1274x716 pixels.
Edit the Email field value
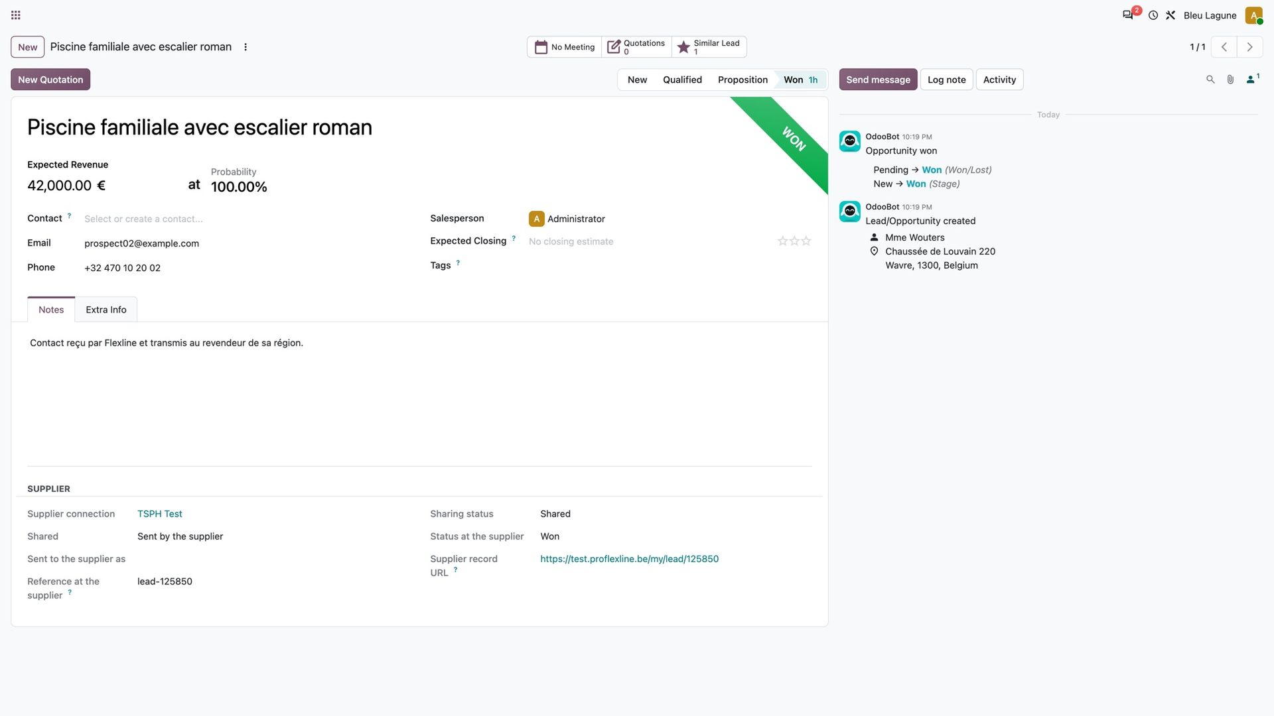pos(247,243)
